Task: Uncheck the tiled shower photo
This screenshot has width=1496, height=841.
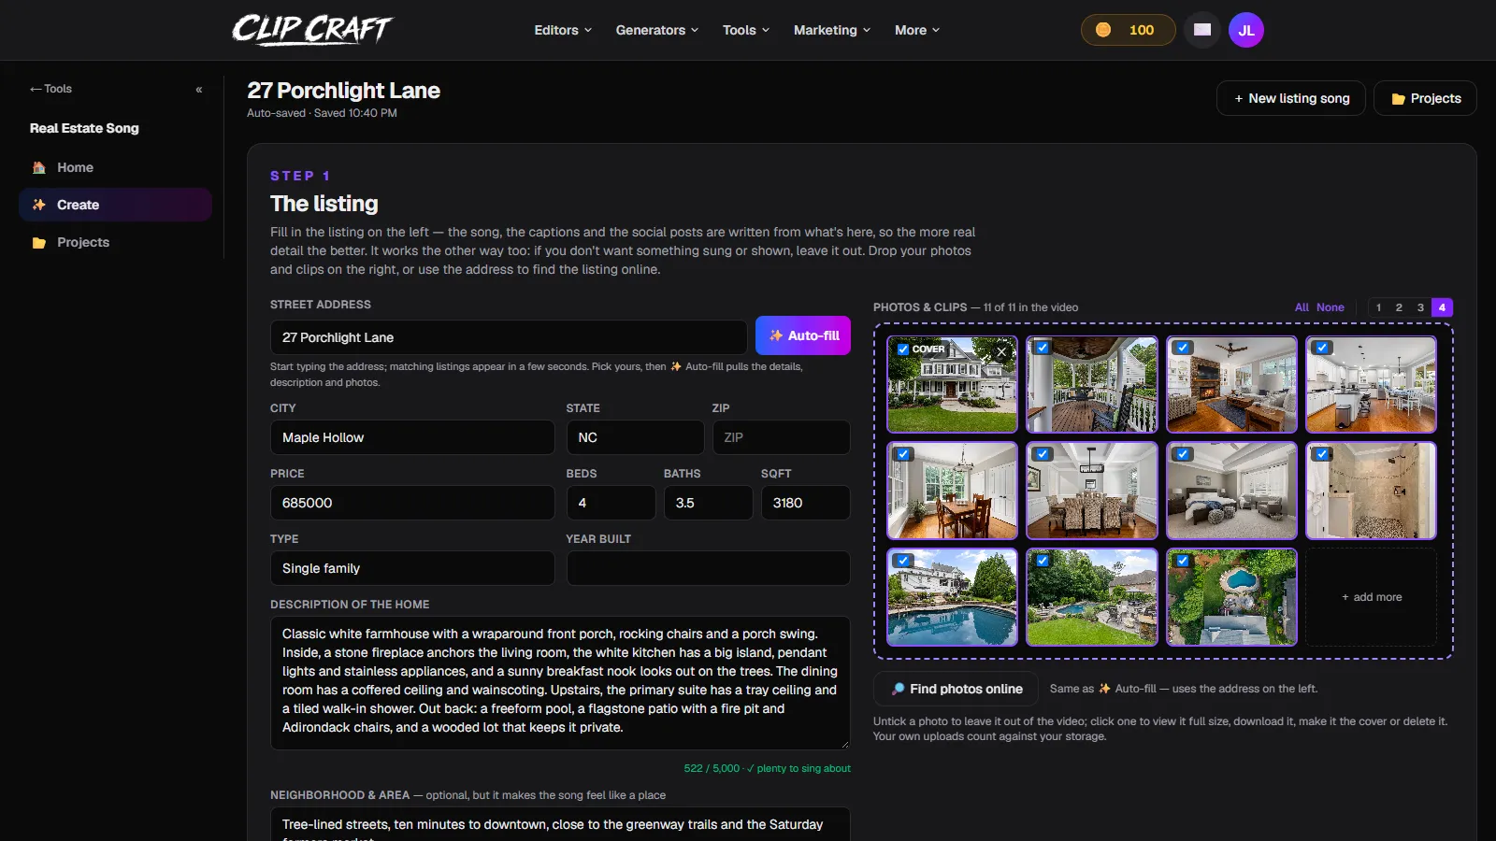Action: (x=1322, y=454)
